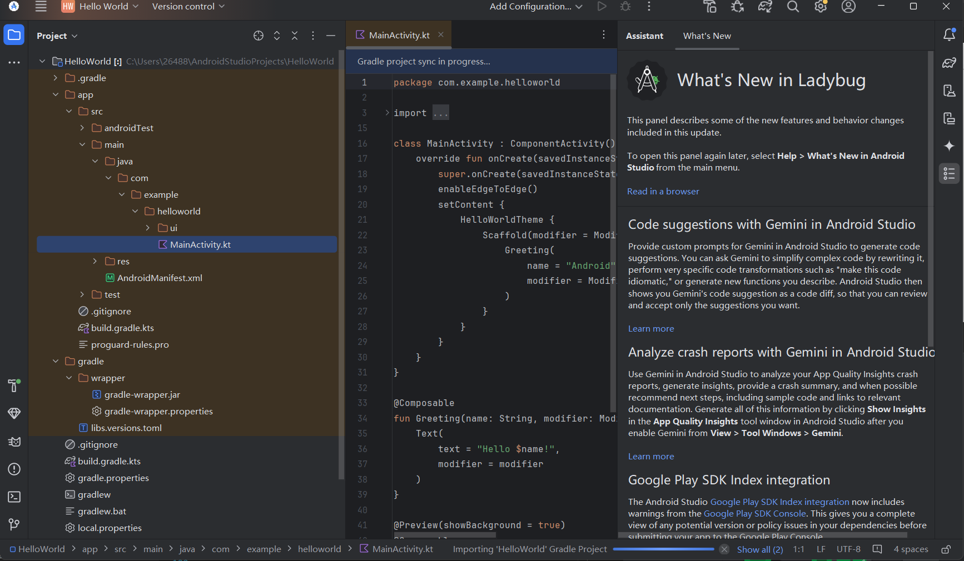
Task: Select libs.versions.toml file
Action: (x=126, y=428)
